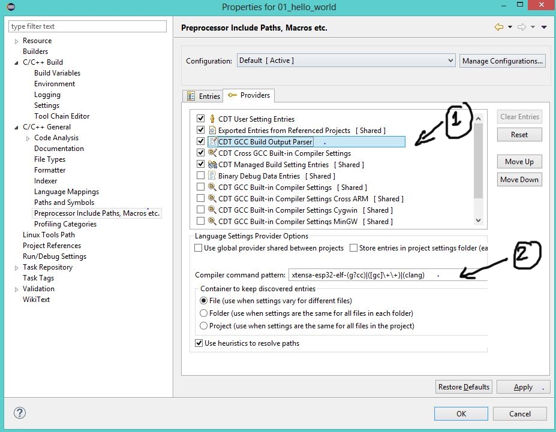This screenshot has width=556, height=432.
Task: Click the Exported Entries from Referenced Projects icon
Action: [212, 131]
